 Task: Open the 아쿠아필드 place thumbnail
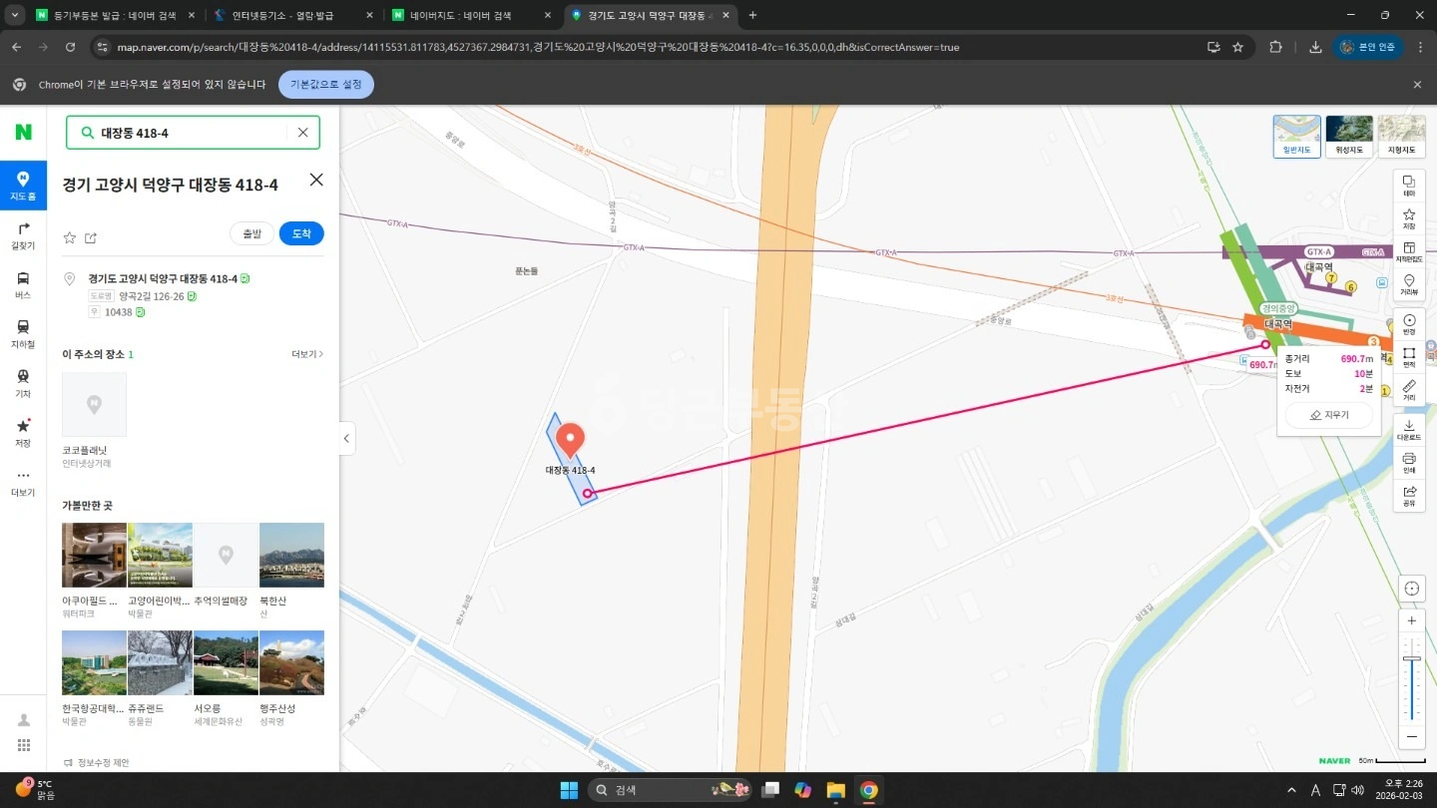[94, 556]
